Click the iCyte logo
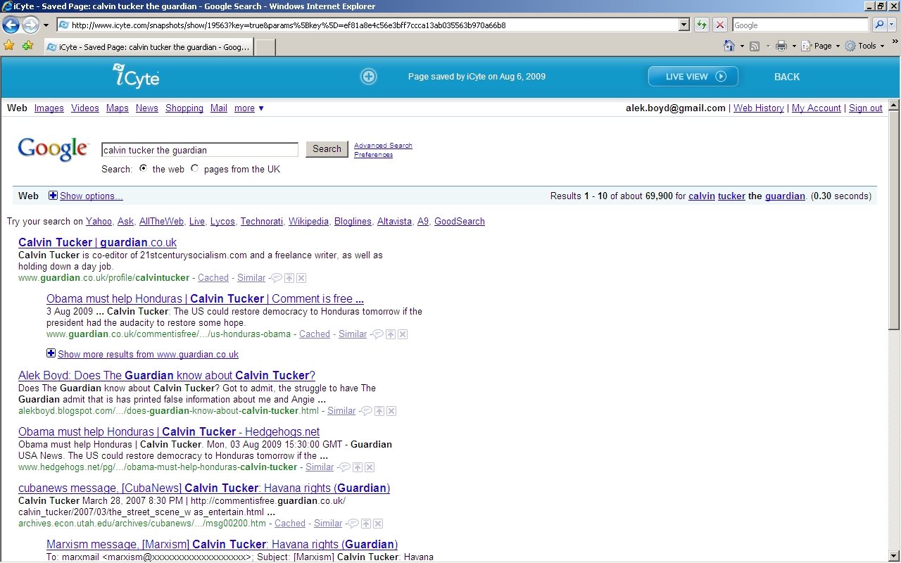Screen dimensions: 901x563 point(136,75)
